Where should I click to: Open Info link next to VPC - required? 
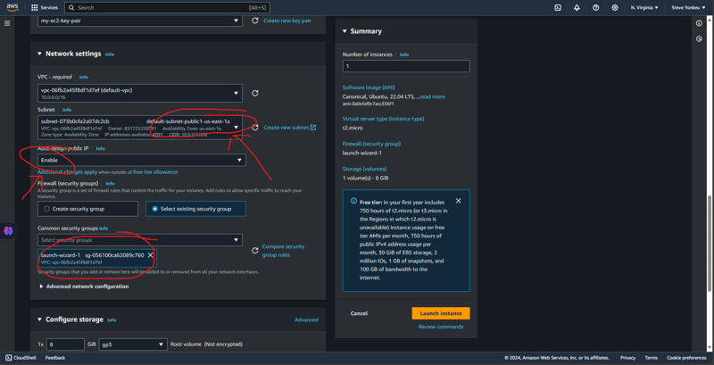[x=83, y=78]
